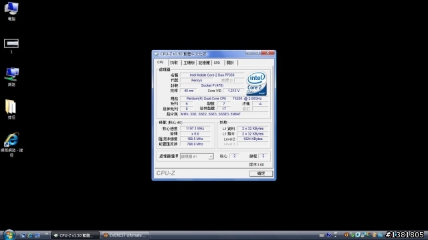This screenshot has height=240, width=428.
Task: Close the CPU-Z window
Action: tap(267, 53)
